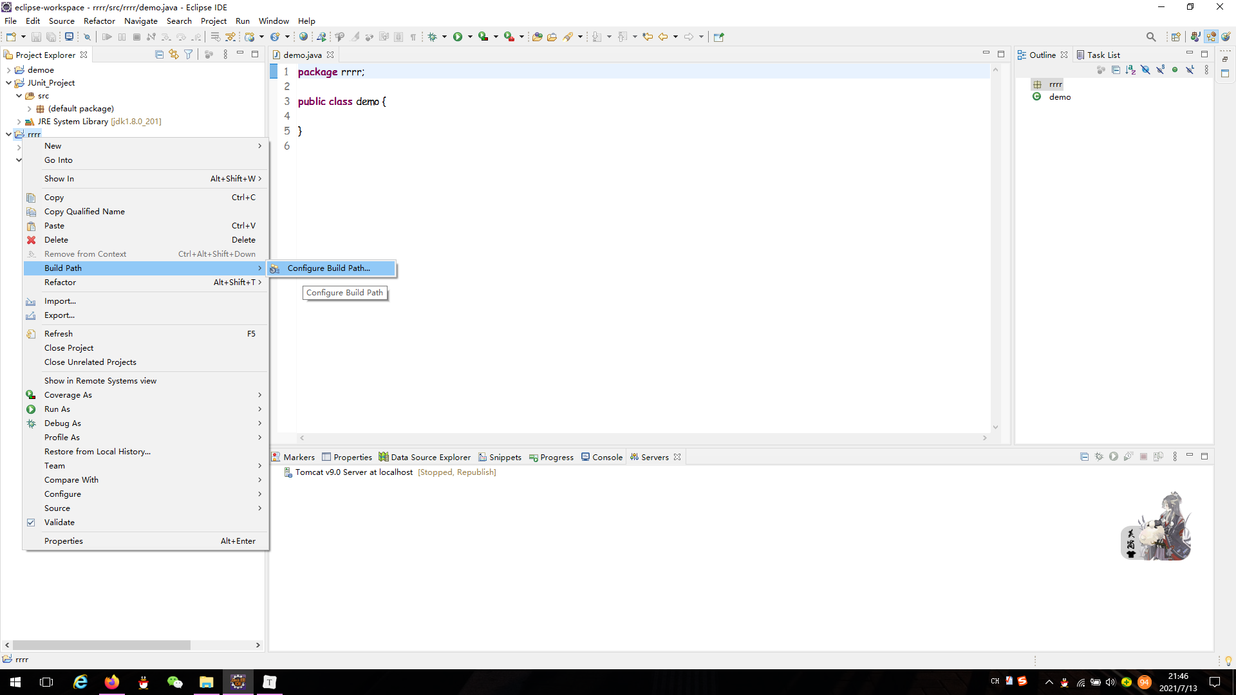Screen dimensions: 1236x695
Task: Open the Run button dropdown arrow
Action: [x=469, y=37]
